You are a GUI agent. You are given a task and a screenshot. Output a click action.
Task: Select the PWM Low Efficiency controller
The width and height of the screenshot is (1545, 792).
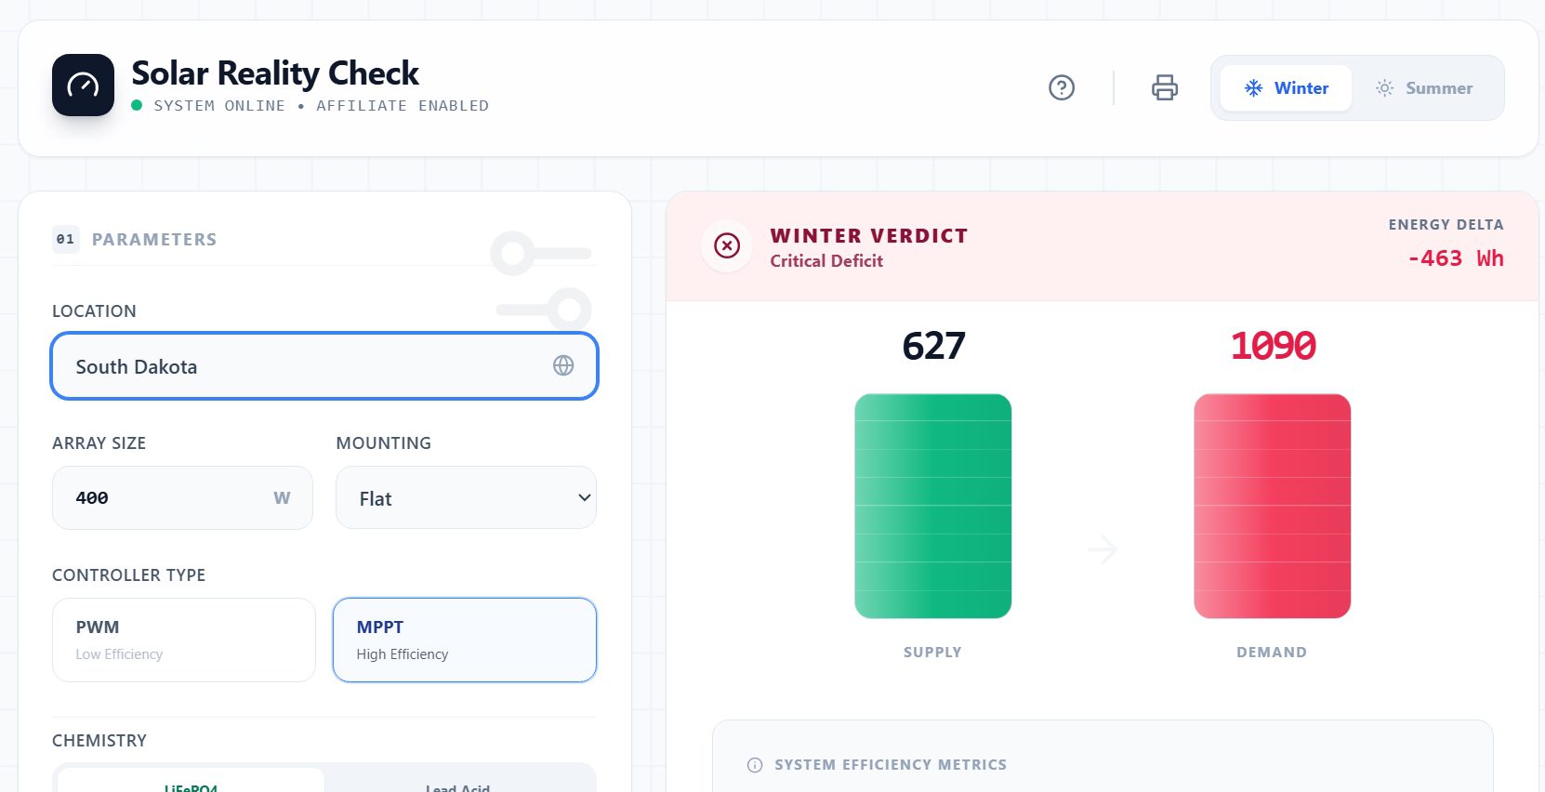coord(183,640)
